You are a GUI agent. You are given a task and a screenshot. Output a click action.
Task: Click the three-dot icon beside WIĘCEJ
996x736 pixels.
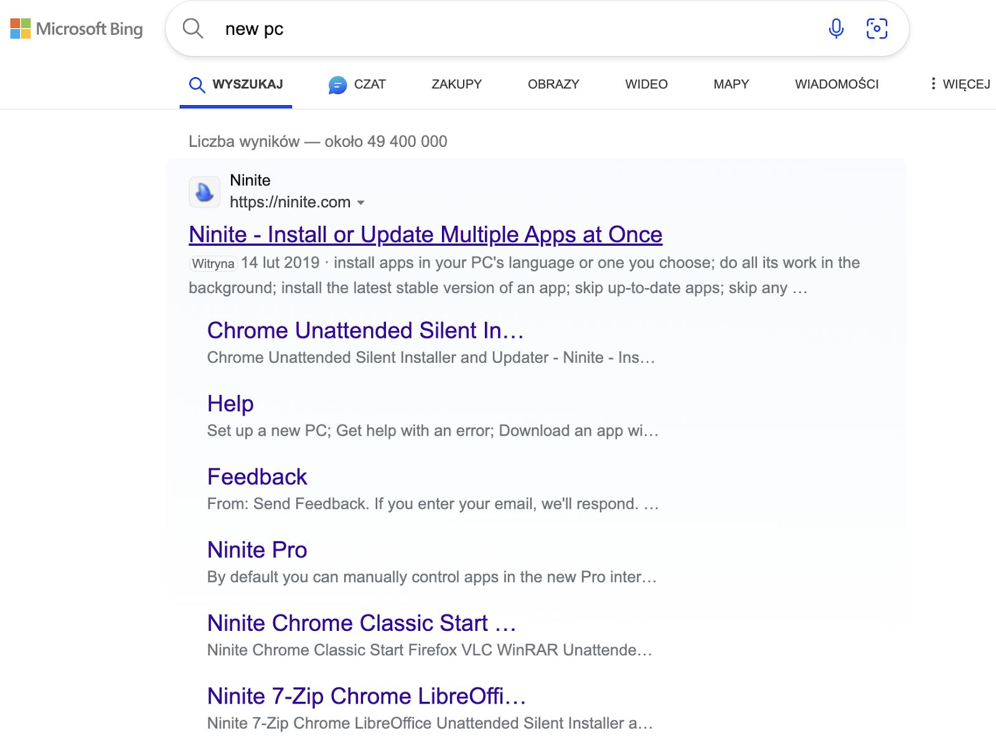tap(933, 84)
